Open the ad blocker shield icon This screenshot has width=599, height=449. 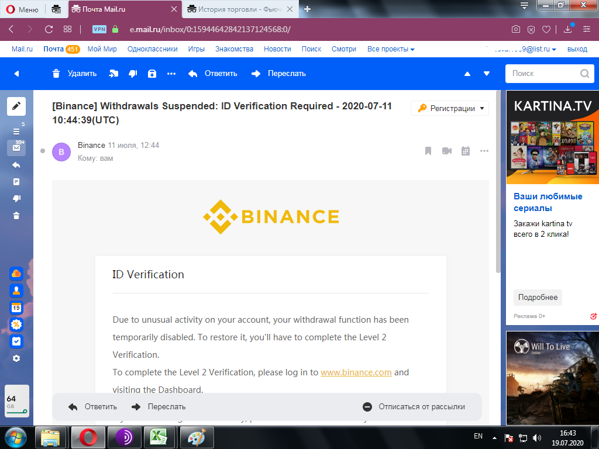click(x=531, y=29)
